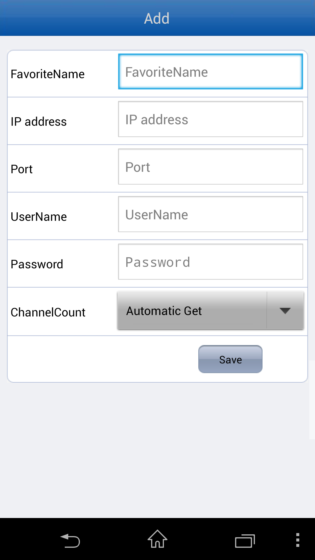Select the Port input box
This screenshot has width=315, height=560.
210,167
